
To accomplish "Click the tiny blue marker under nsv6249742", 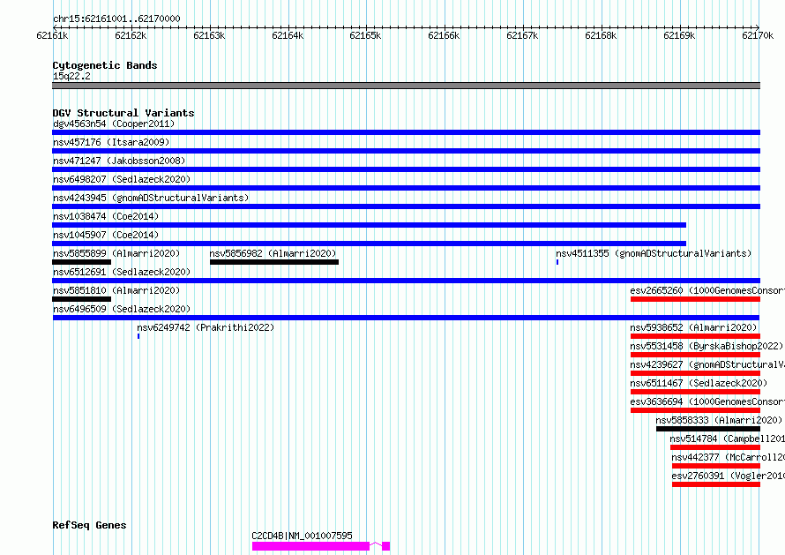I will pos(138,336).
